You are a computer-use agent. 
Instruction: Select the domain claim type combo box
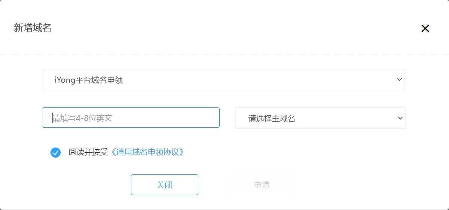223,80
